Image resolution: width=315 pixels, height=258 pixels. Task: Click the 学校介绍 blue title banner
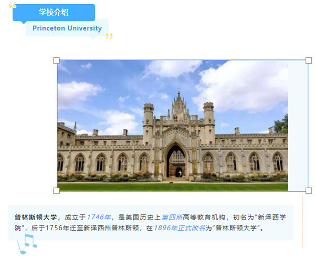click(54, 13)
